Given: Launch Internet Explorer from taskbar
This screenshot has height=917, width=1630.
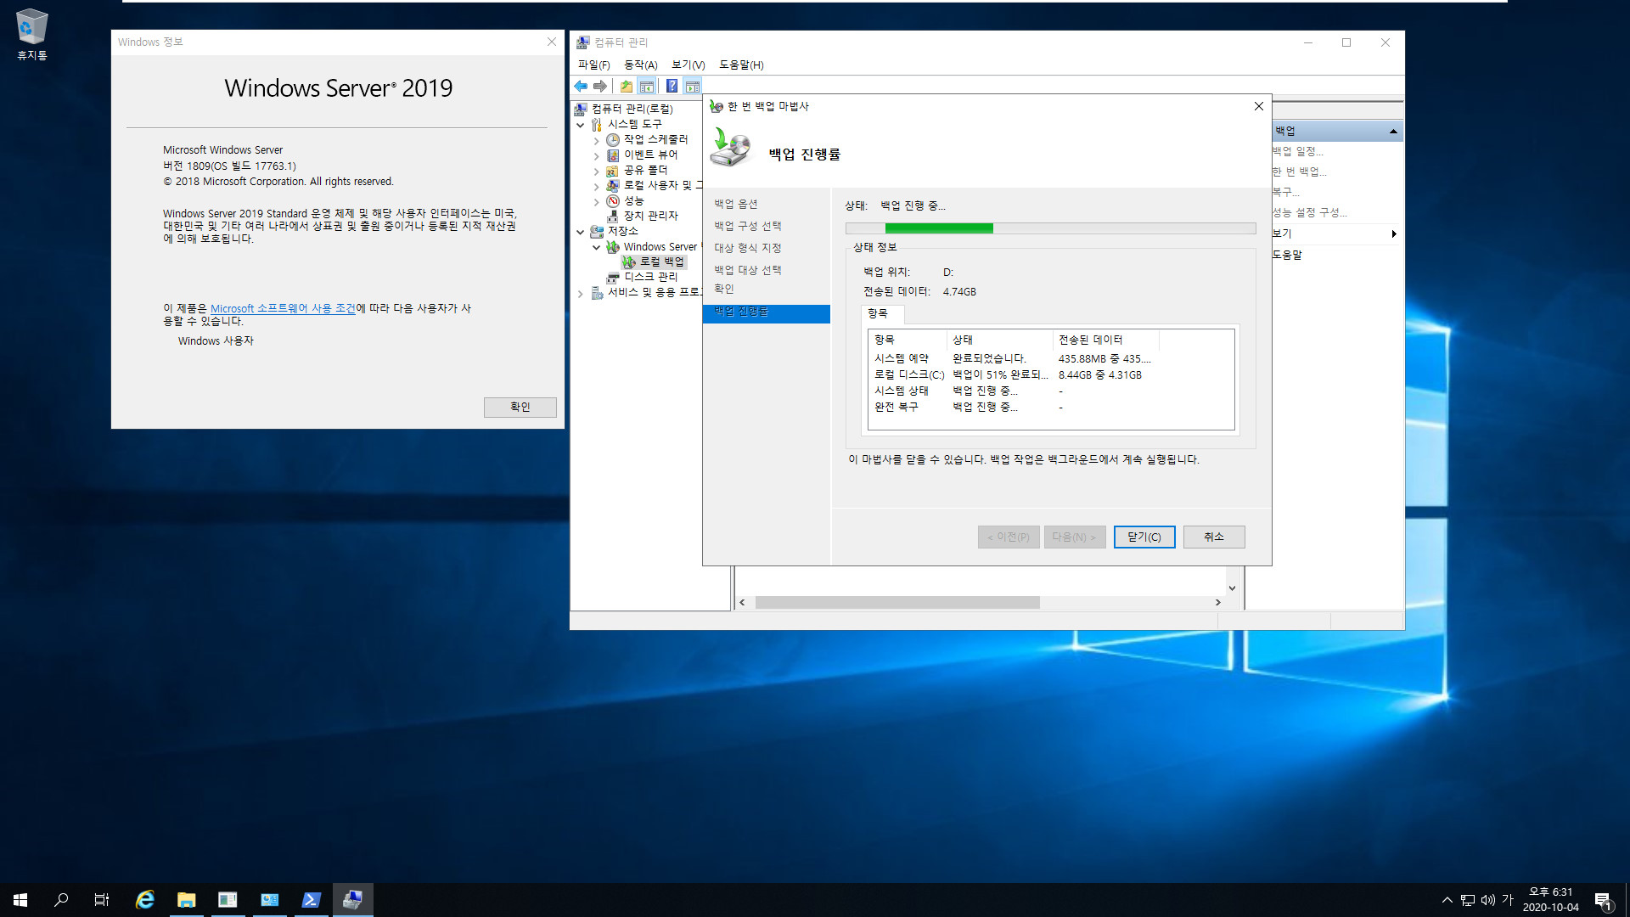Looking at the screenshot, I should click(145, 900).
